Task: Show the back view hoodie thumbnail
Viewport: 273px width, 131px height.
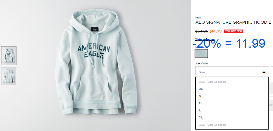Action: (9, 76)
